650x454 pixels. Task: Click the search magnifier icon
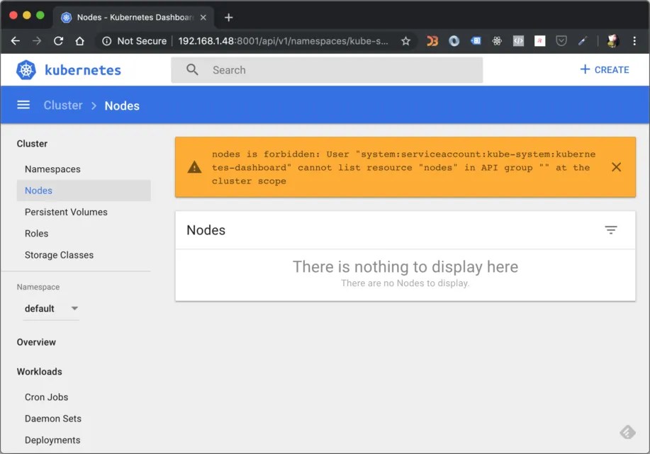pos(191,69)
